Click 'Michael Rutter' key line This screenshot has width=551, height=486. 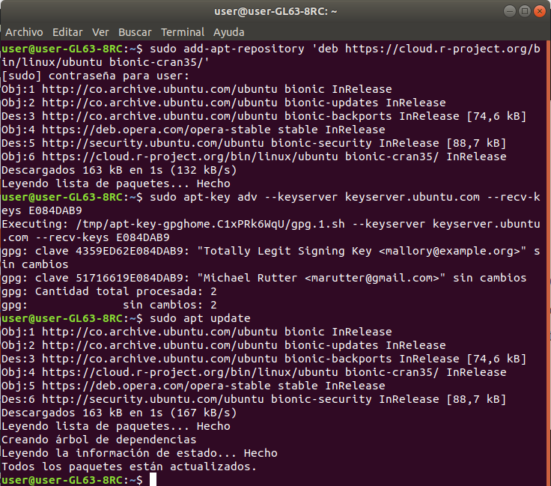264,278
